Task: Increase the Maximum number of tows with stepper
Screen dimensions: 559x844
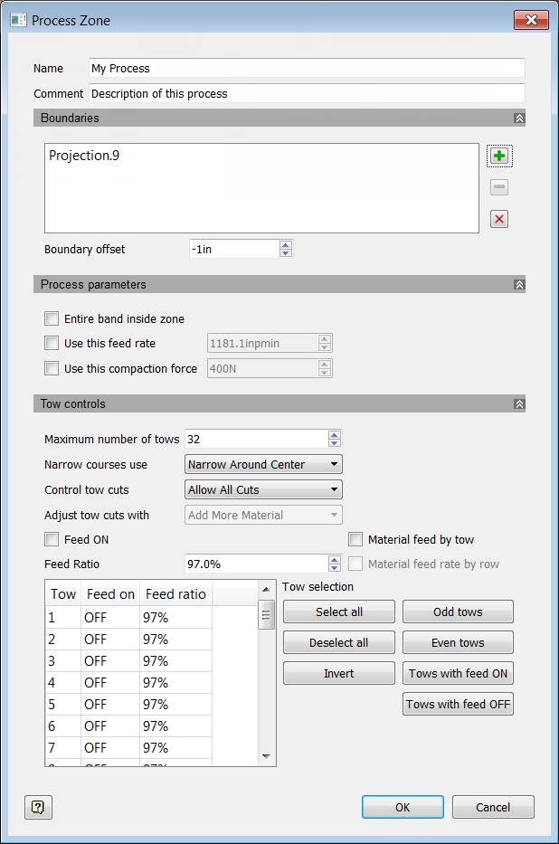Action: (x=334, y=433)
